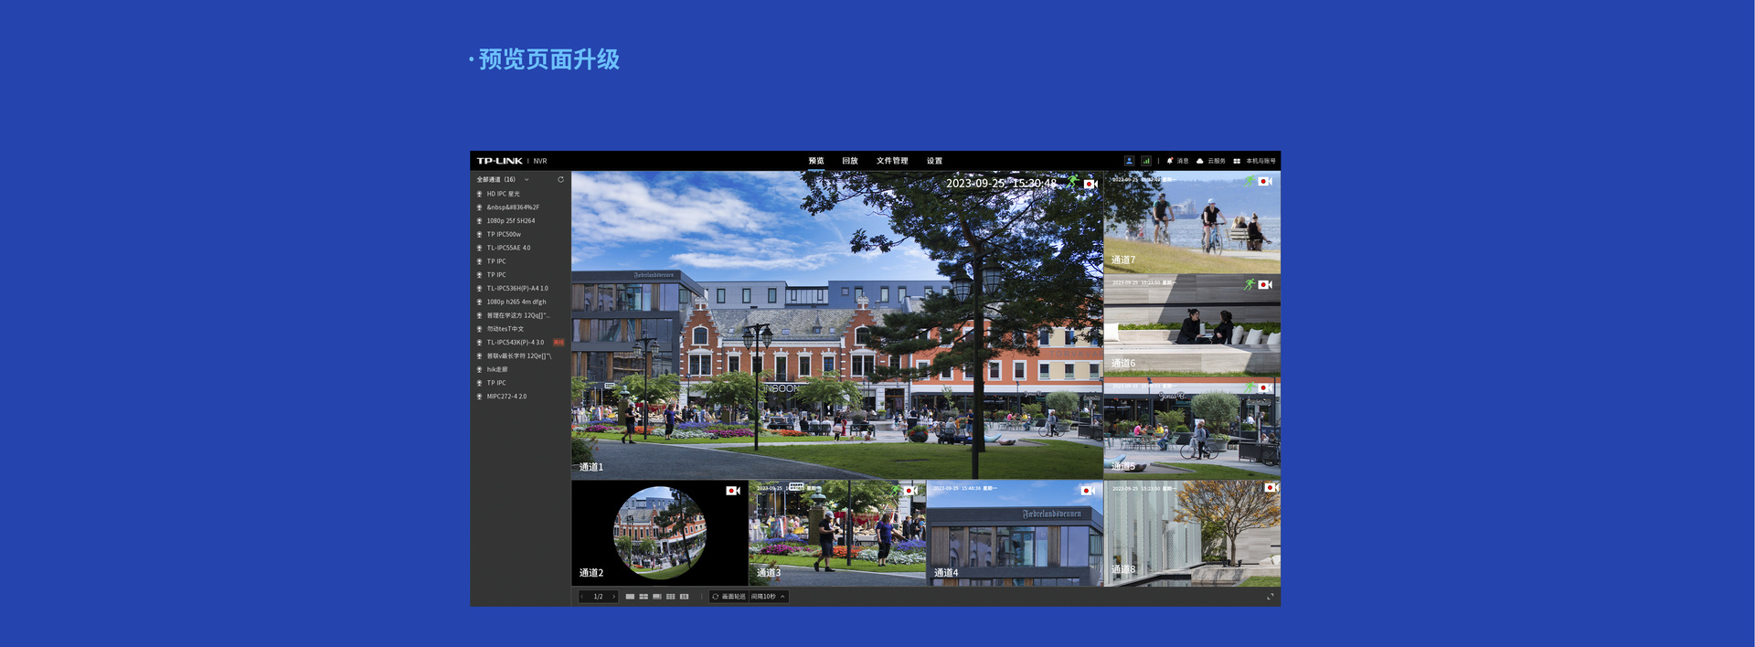Open the 间隔10秒 interval dropdown
The image size is (1755, 647).
pos(768,597)
